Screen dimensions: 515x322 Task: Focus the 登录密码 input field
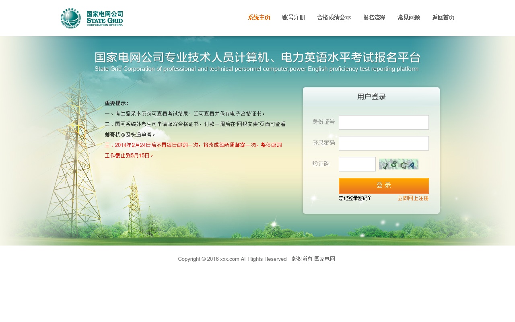coord(384,143)
